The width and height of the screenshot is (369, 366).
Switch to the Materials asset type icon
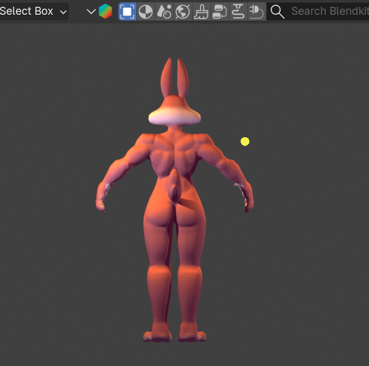pos(146,11)
